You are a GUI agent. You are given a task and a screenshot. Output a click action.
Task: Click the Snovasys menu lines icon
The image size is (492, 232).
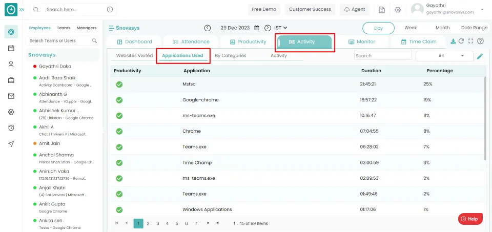pos(111,28)
